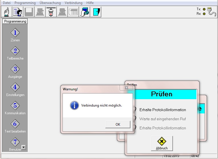Click the cable connection status icon

(211, 12)
